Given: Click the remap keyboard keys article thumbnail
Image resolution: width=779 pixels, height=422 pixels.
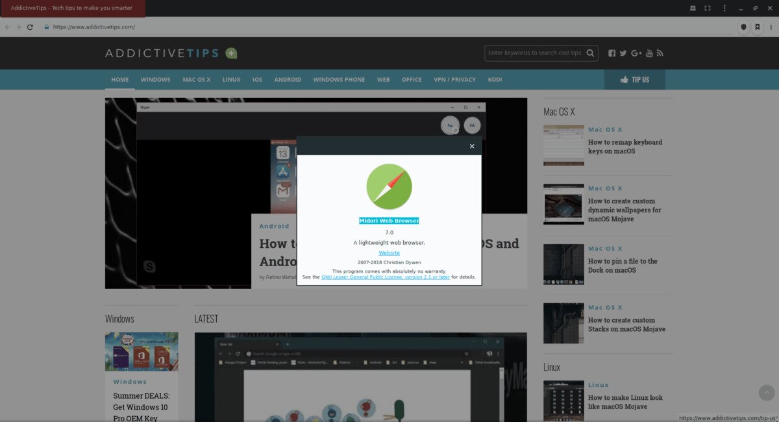Looking at the screenshot, I should coord(563,145).
